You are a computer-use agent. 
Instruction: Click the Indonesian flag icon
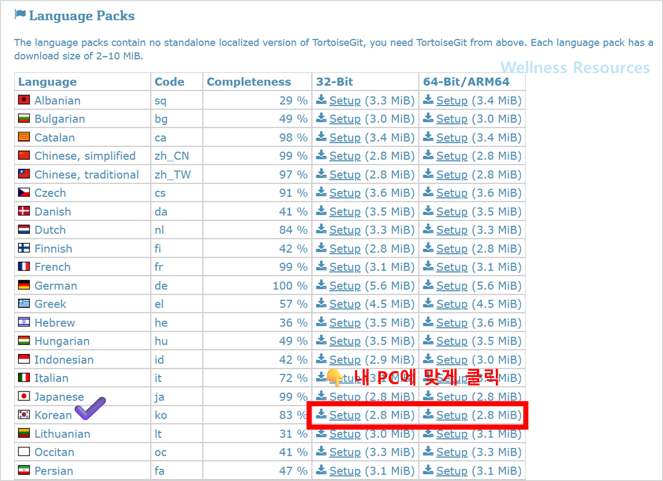coord(24,359)
